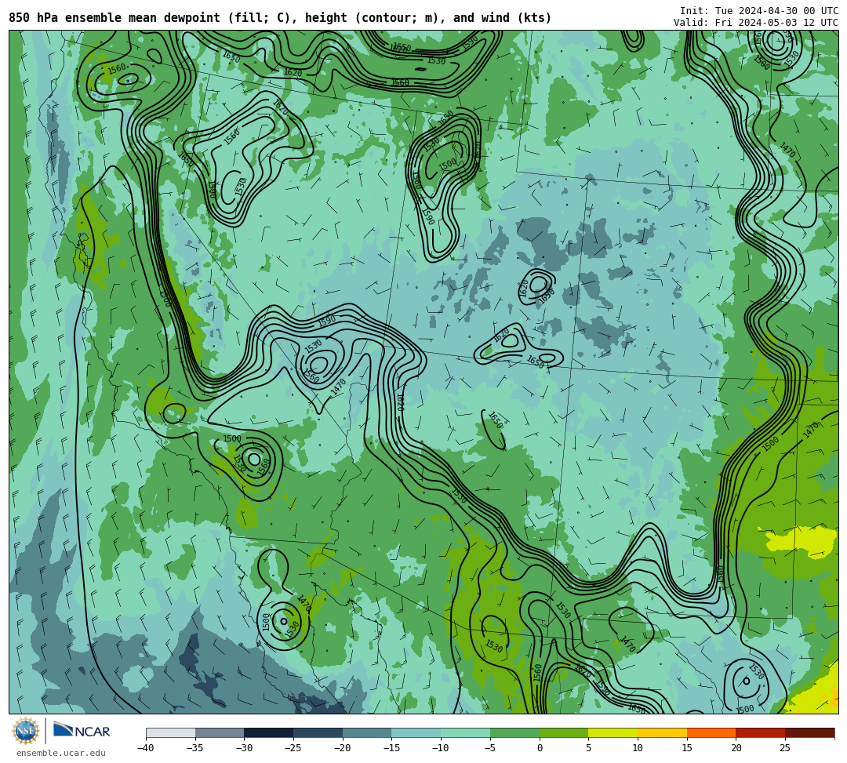Screen dimensions: 847x763
Task: Click the dark brown 25+ swatch
Action: coord(809,732)
